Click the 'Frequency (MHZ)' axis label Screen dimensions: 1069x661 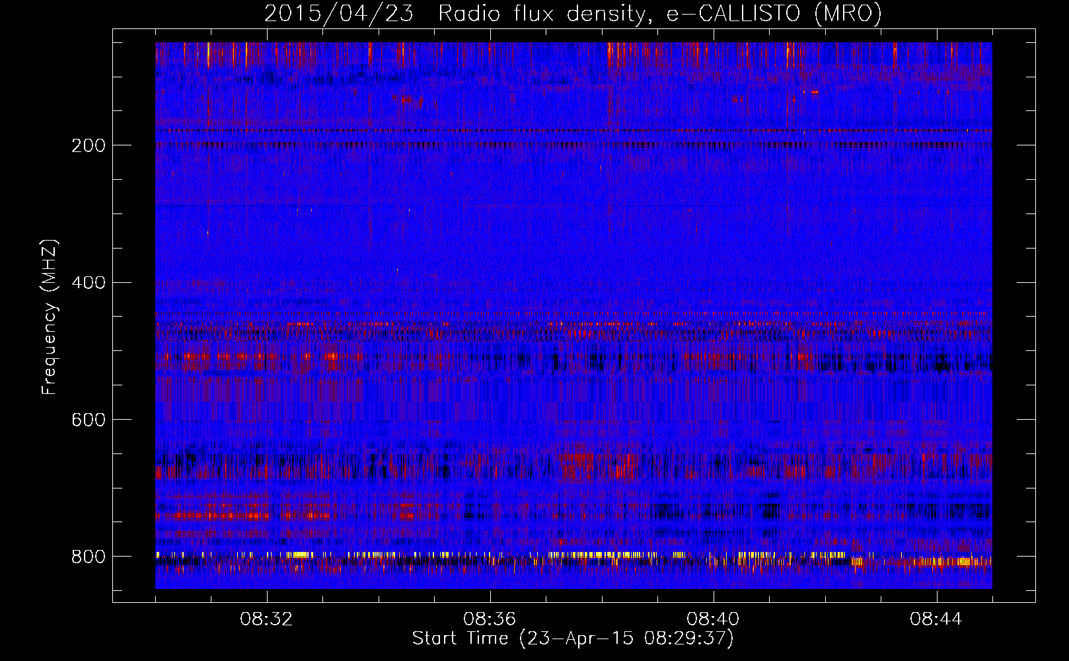(49, 317)
